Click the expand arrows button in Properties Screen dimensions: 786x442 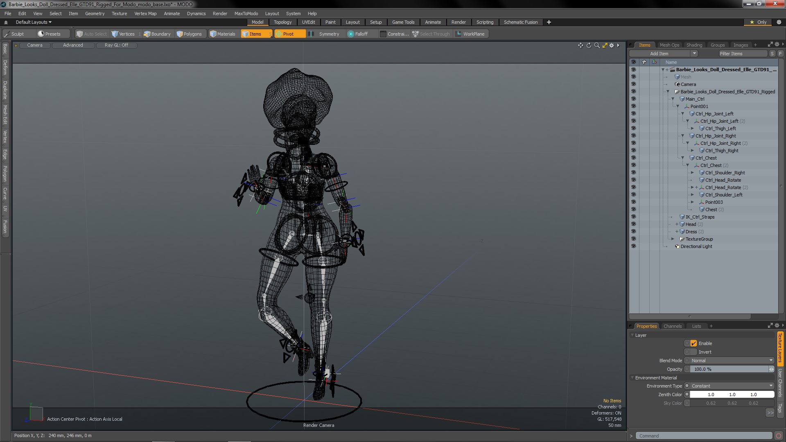770,413
